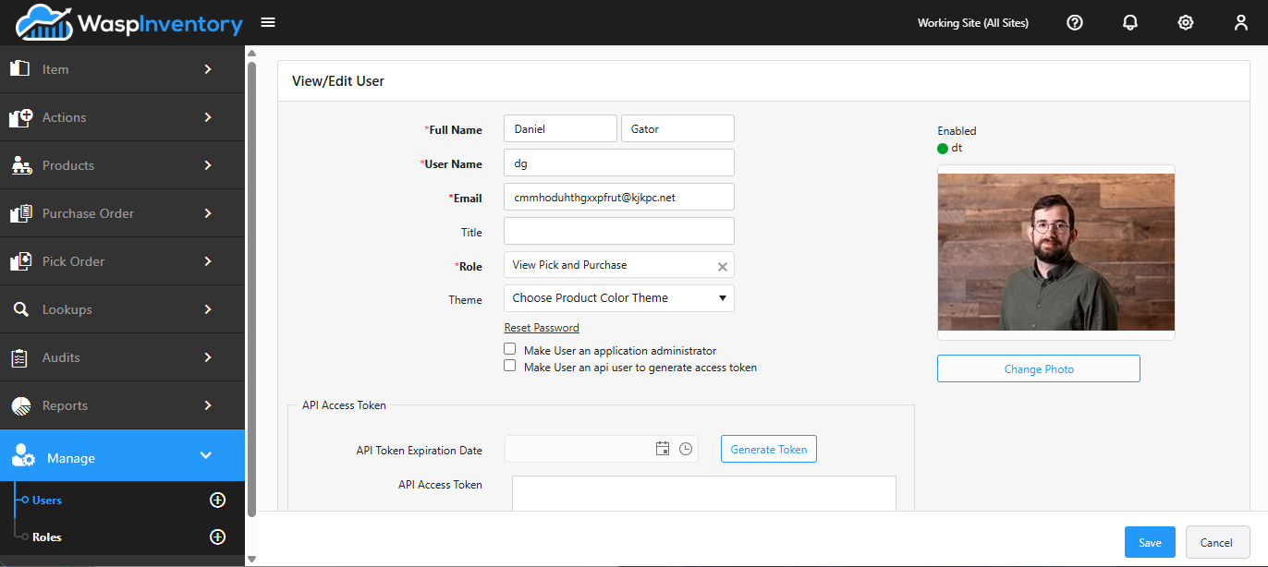Screen dimensions: 1268x567
Task: Expand the Reports menu chevron
Action: [208, 405]
